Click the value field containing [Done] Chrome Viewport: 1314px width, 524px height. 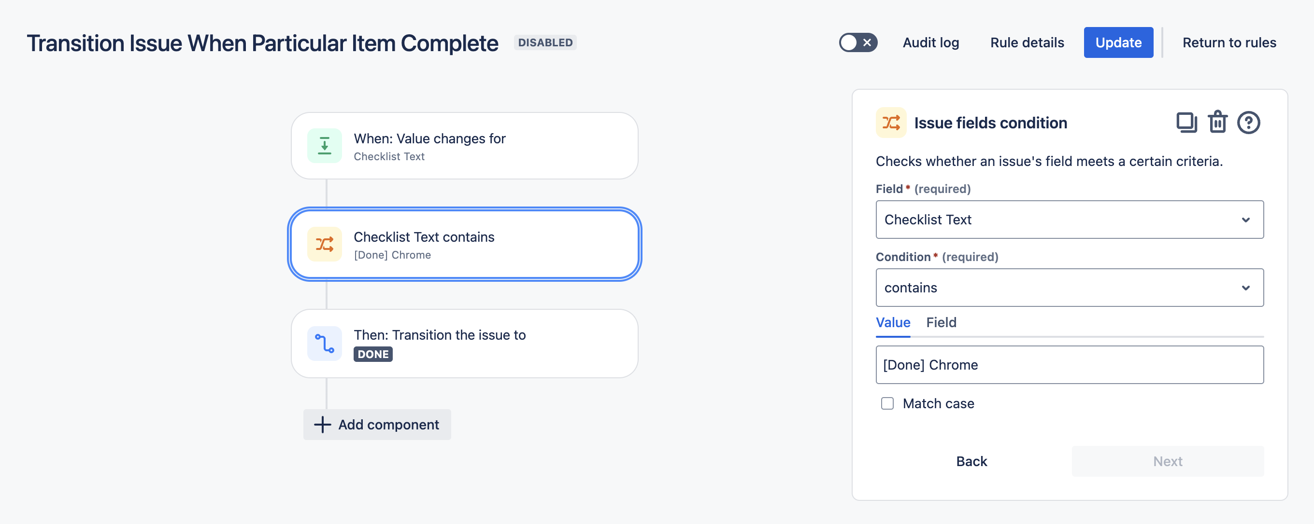click(1069, 365)
